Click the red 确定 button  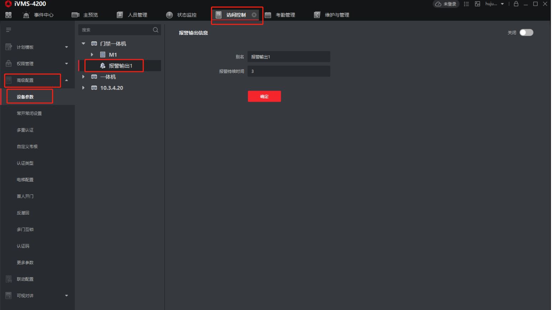(264, 96)
